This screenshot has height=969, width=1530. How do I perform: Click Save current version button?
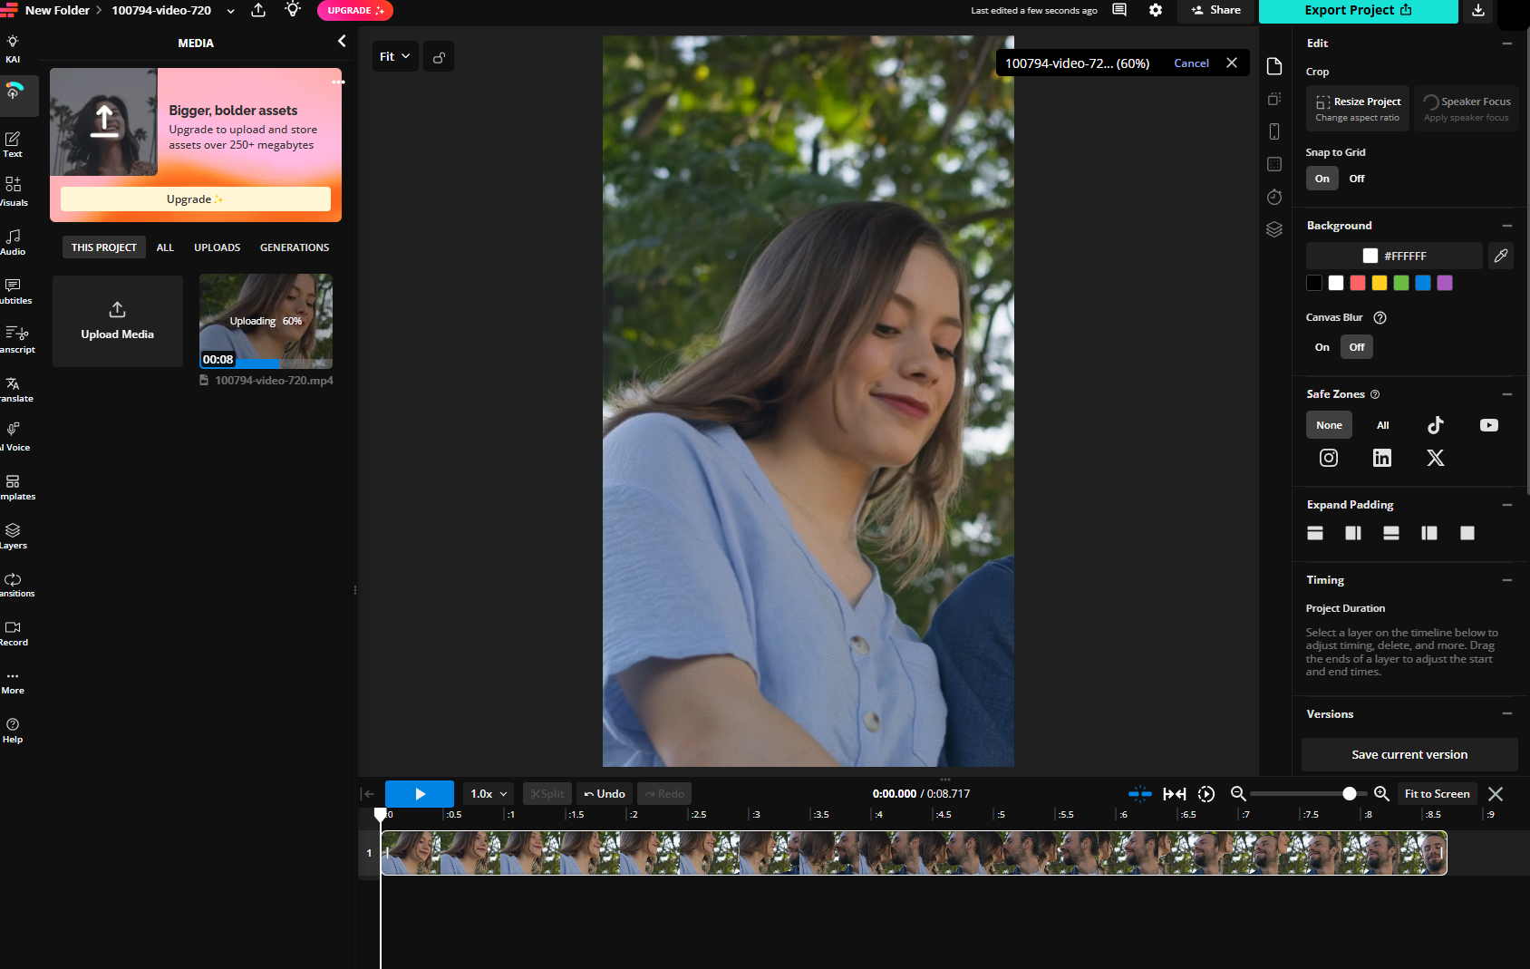[x=1409, y=754]
